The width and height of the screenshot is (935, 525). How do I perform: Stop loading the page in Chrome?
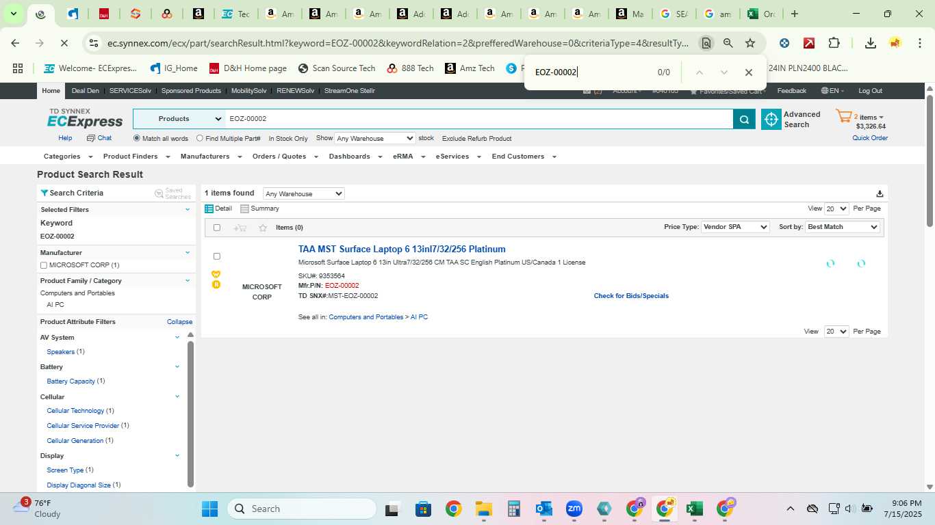[x=64, y=43]
